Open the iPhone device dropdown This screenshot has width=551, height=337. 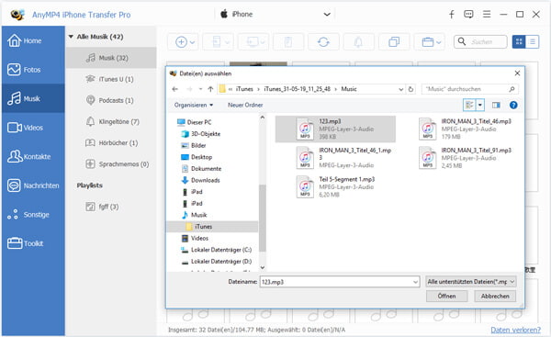click(x=275, y=14)
